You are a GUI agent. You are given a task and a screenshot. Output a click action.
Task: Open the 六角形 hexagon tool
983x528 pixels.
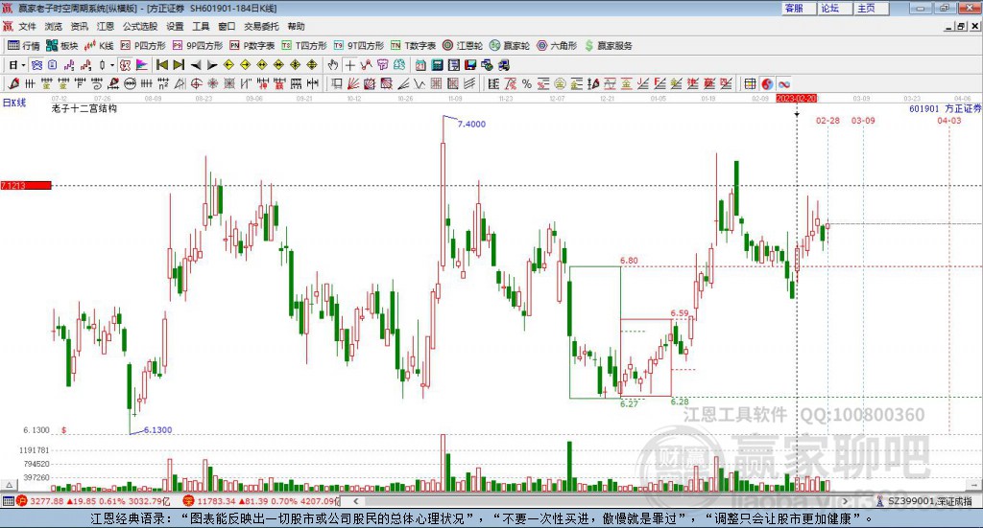coord(557,46)
